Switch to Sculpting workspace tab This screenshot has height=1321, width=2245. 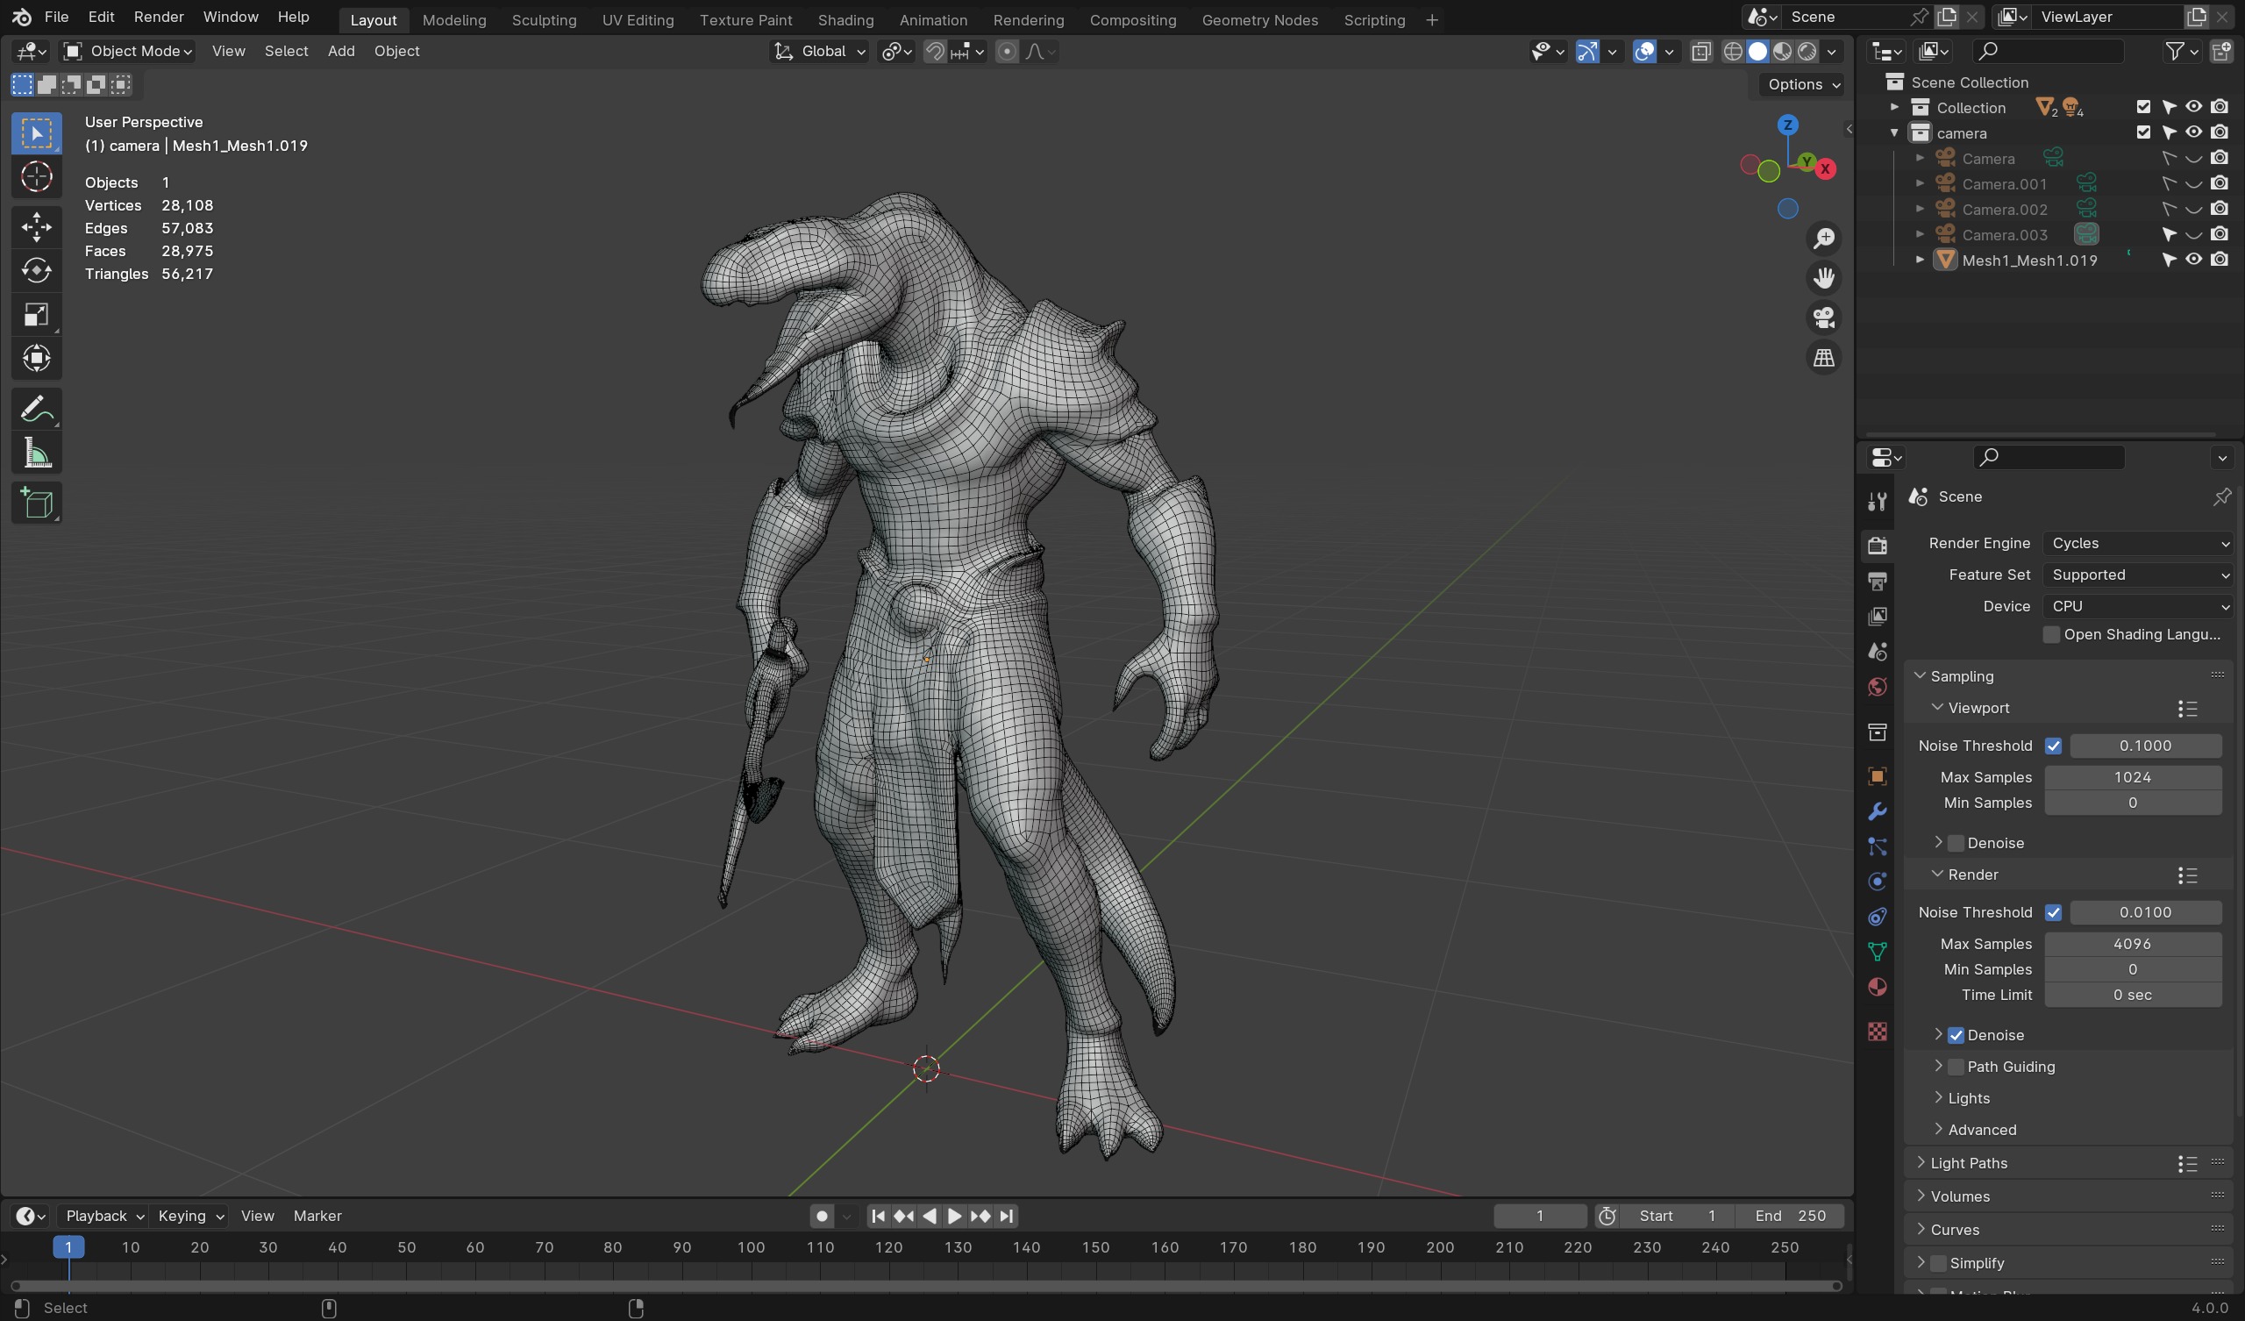coord(544,19)
